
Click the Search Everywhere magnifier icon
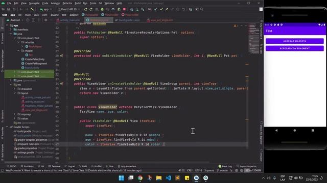click(x=202, y=9)
